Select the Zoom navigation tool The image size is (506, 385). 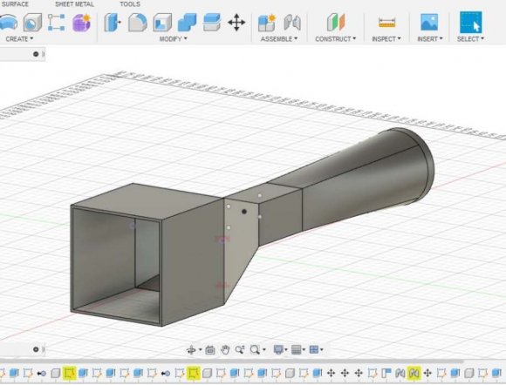pyautogui.click(x=240, y=349)
